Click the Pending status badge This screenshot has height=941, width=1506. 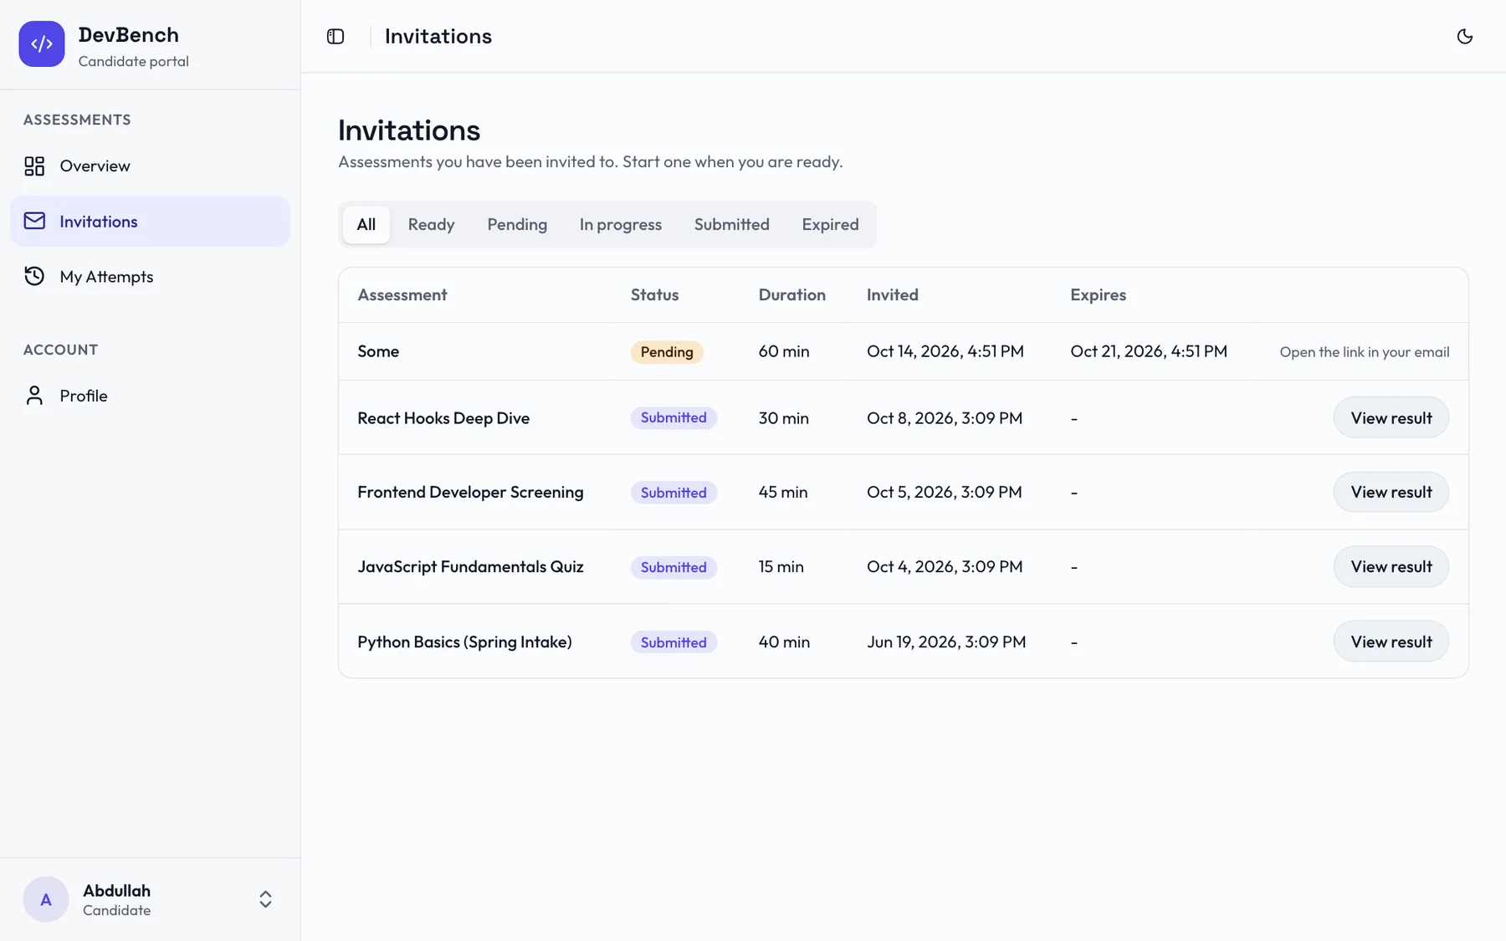tap(667, 352)
